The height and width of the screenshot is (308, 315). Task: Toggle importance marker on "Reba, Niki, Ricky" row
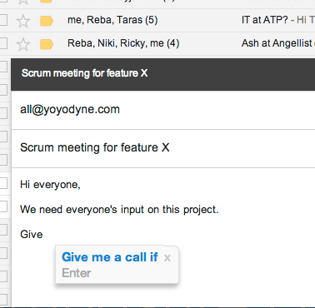click(x=47, y=44)
